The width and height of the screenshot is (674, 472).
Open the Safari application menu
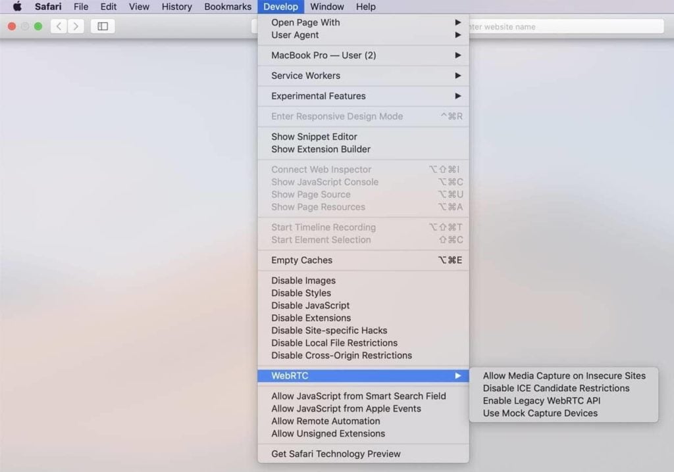point(48,7)
